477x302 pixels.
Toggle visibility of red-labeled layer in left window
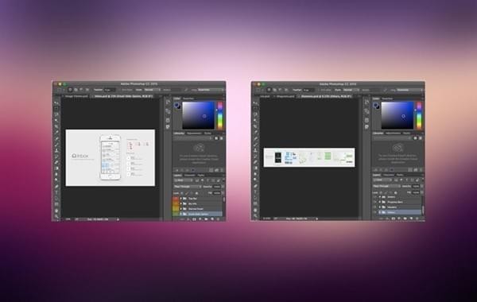point(176,199)
